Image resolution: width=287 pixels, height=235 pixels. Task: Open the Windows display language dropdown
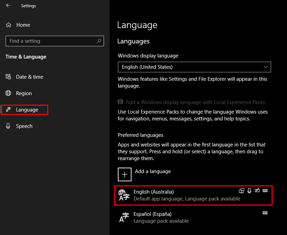click(x=195, y=67)
